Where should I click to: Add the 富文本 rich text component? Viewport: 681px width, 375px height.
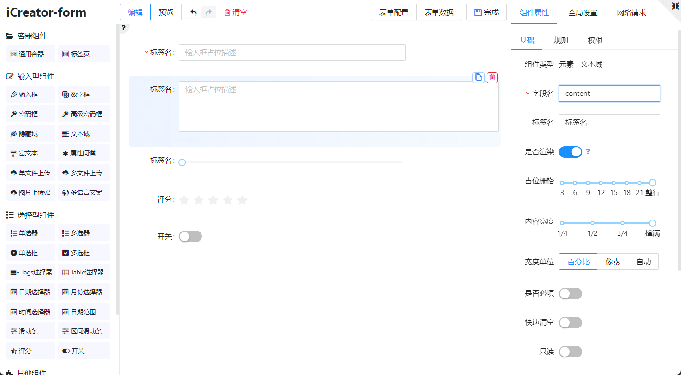pos(31,153)
